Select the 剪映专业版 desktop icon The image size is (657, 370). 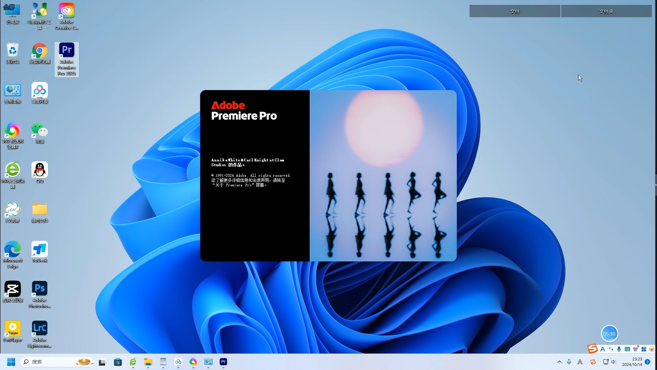tap(13, 292)
